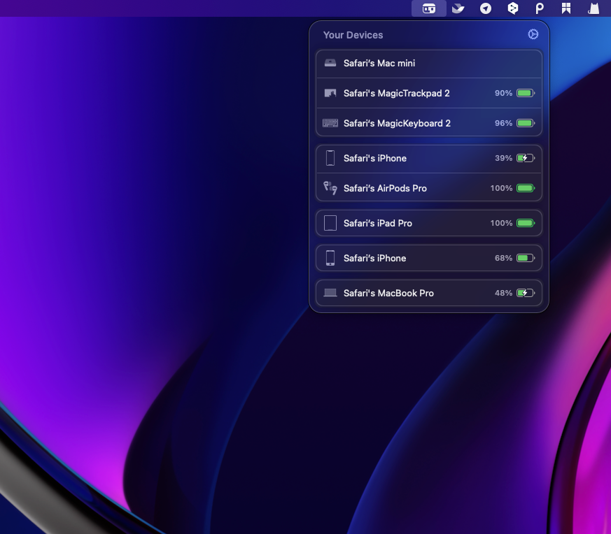The width and height of the screenshot is (611, 534).
Task: Click the AirPods Pro full battery icon
Action: (526, 188)
